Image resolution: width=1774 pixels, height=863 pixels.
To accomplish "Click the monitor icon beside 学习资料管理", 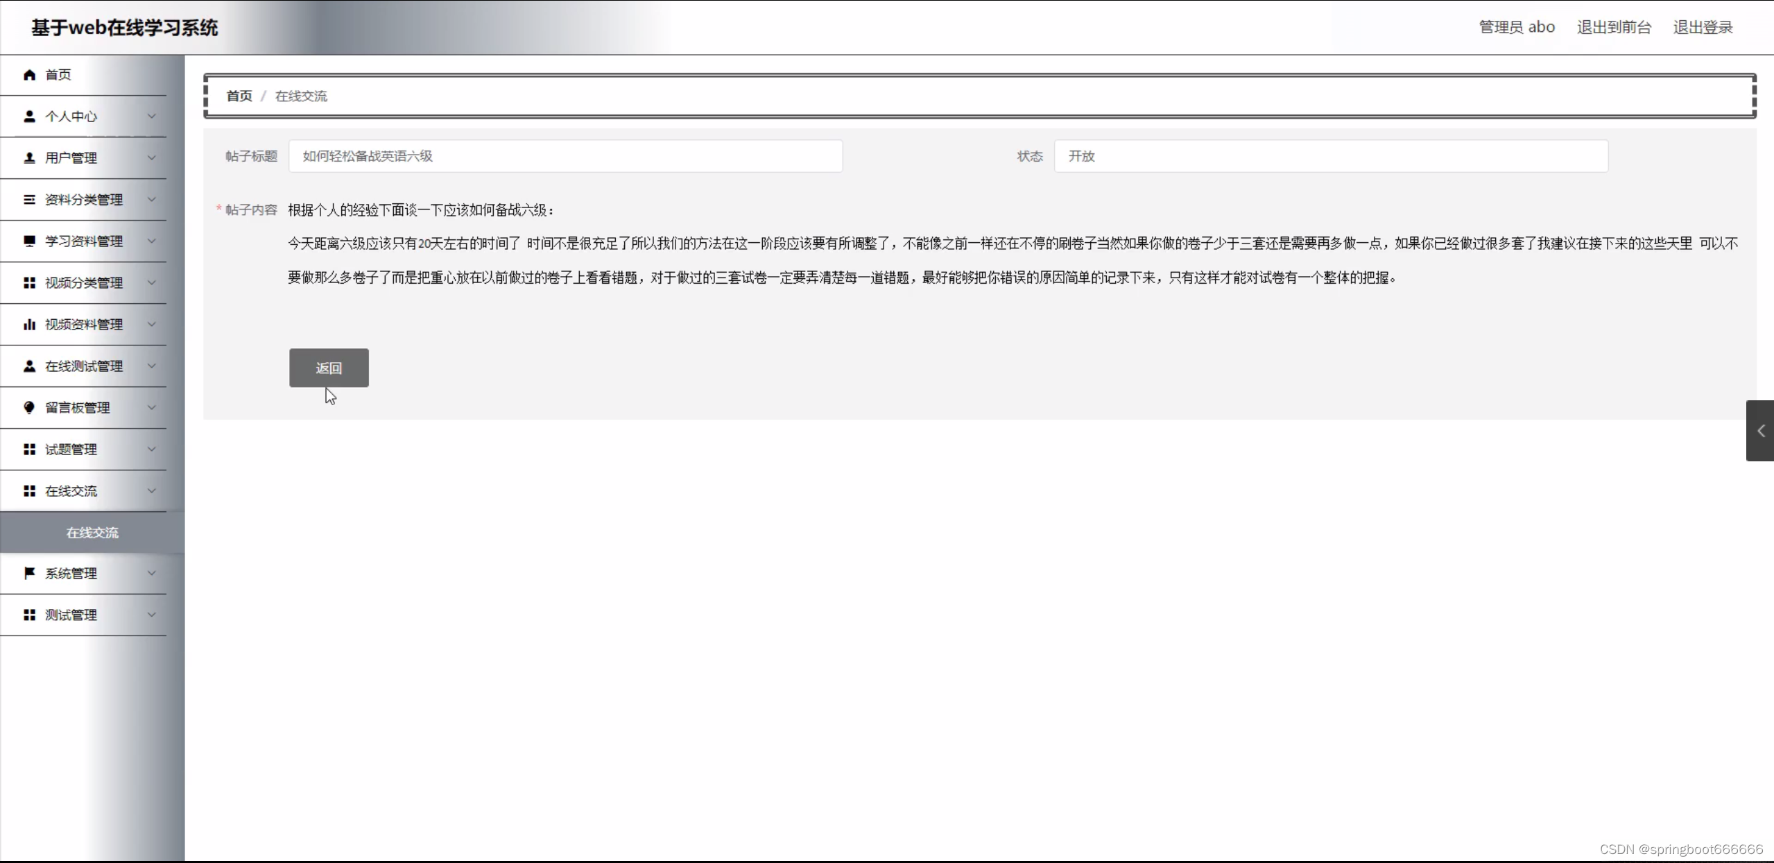I will pyautogui.click(x=29, y=241).
